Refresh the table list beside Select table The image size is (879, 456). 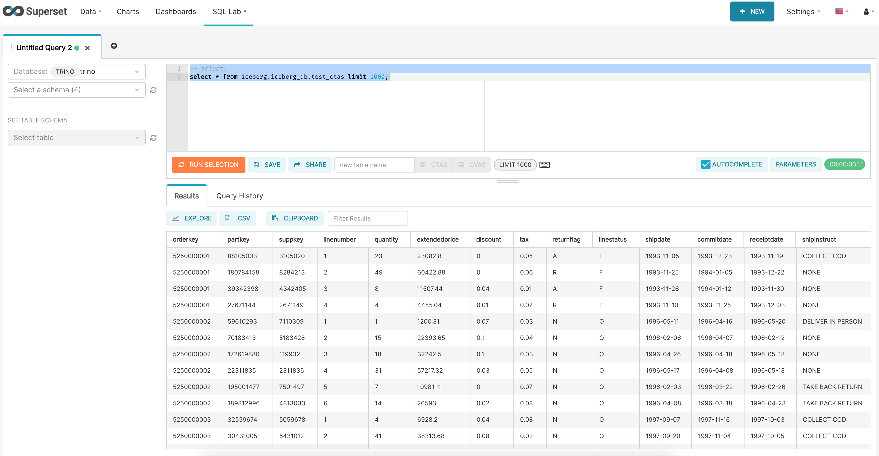click(x=153, y=138)
